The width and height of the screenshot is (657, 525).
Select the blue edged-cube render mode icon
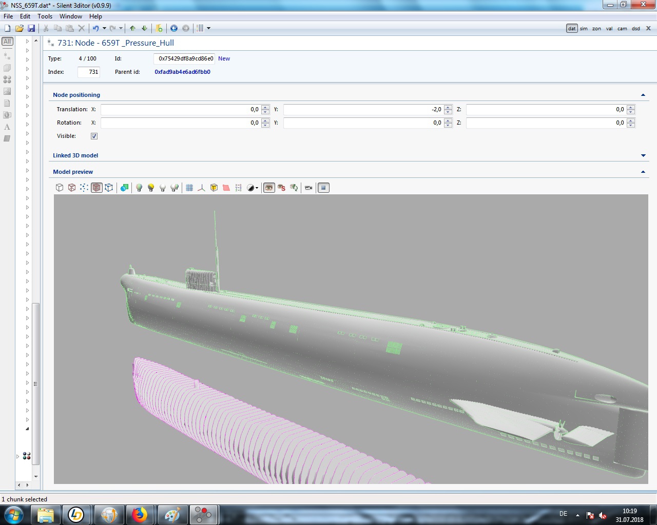(109, 188)
